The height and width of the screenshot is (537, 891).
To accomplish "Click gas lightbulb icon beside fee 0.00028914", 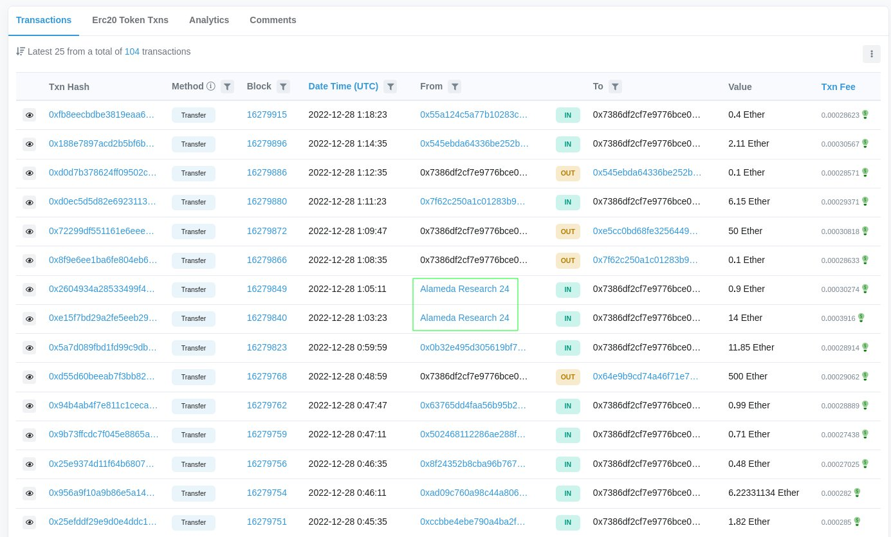I will pyautogui.click(x=865, y=347).
